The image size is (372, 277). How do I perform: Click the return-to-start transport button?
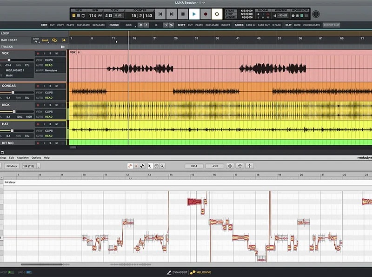(x=160, y=14)
